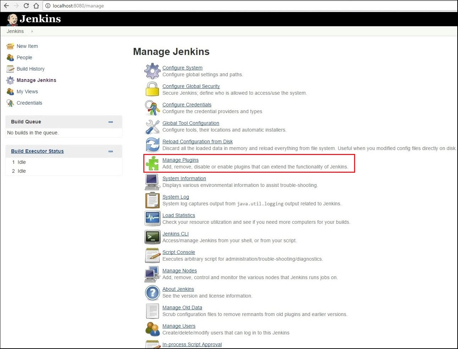This screenshot has height=349, width=458.
Task: Click the Manage Plugins puzzle piece icon
Action: pyautogui.click(x=153, y=163)
